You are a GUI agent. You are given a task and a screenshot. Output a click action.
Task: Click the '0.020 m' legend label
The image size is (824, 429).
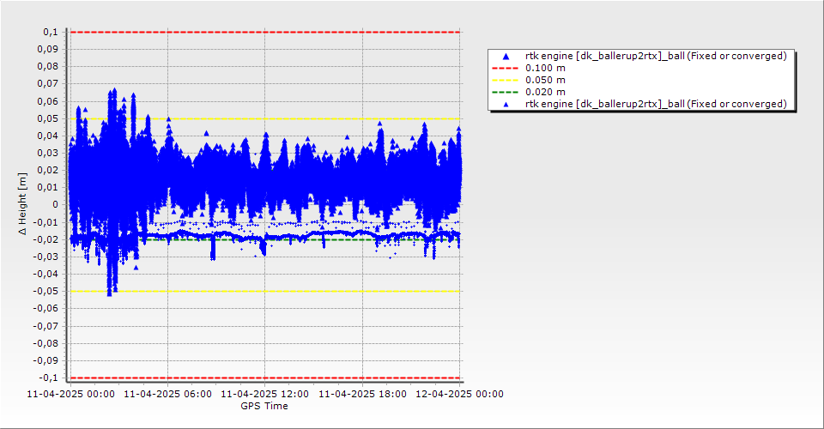tap(545, 93)
